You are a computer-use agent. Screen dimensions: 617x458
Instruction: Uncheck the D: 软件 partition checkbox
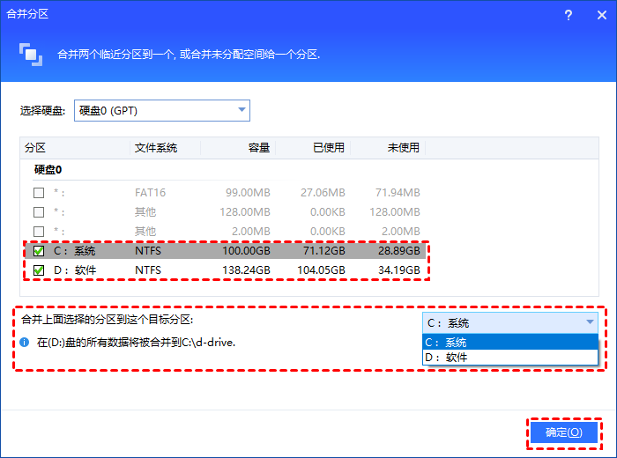(38, 270)
